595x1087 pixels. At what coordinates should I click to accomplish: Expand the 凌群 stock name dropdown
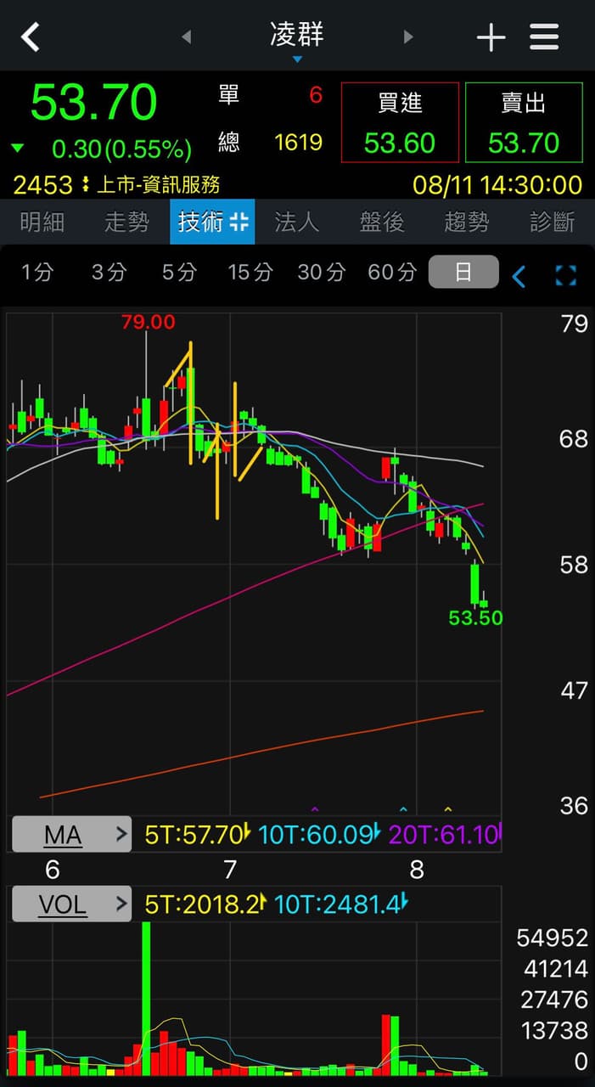(297, 41)
